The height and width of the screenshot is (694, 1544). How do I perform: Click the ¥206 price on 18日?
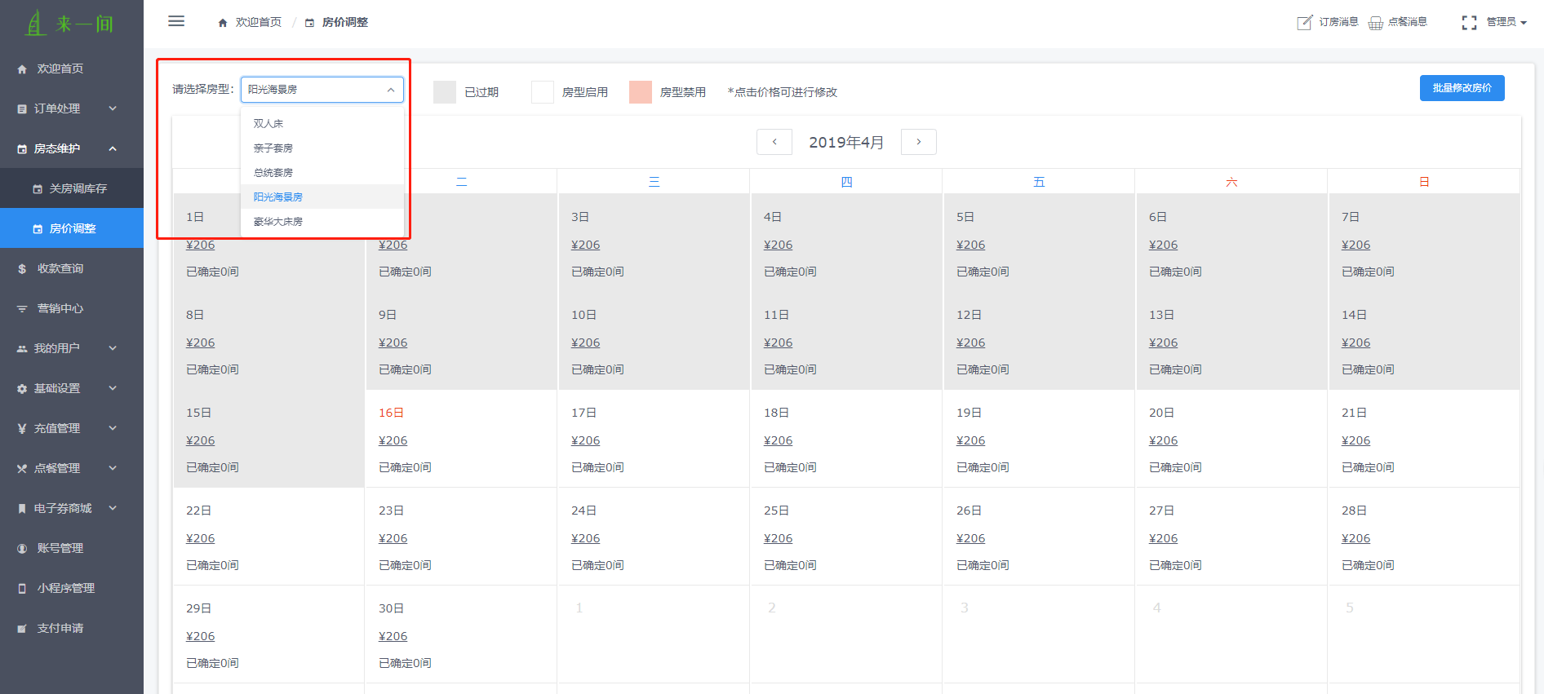(x=778, y=440)
